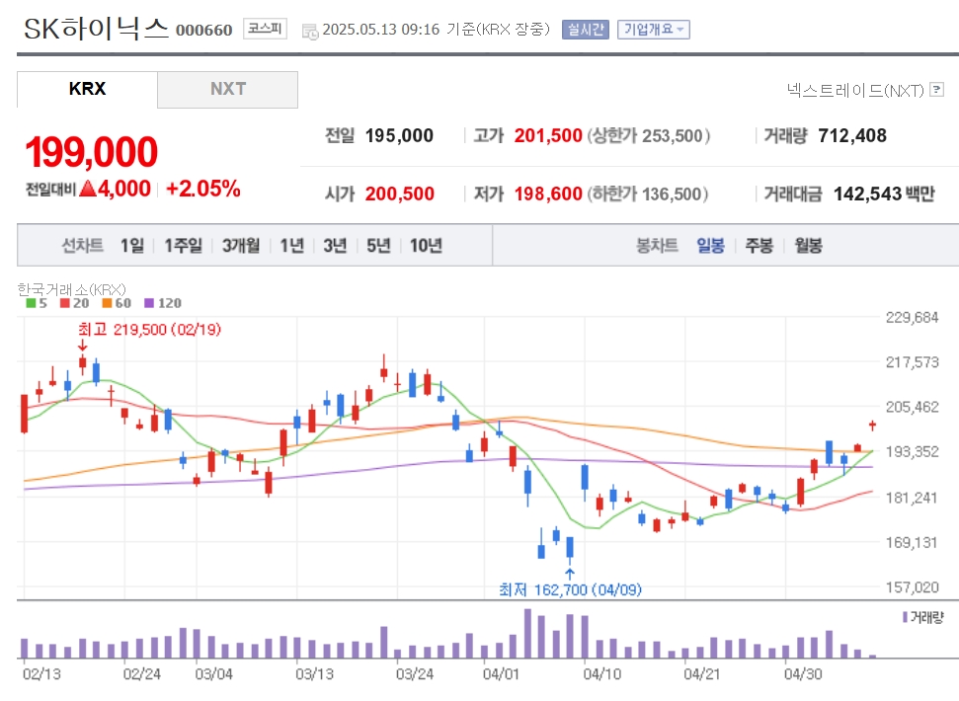Click the 최고 219,500 high marker
Image resolution: width=959 pixels, height=701 pixels.
point(149,330)
